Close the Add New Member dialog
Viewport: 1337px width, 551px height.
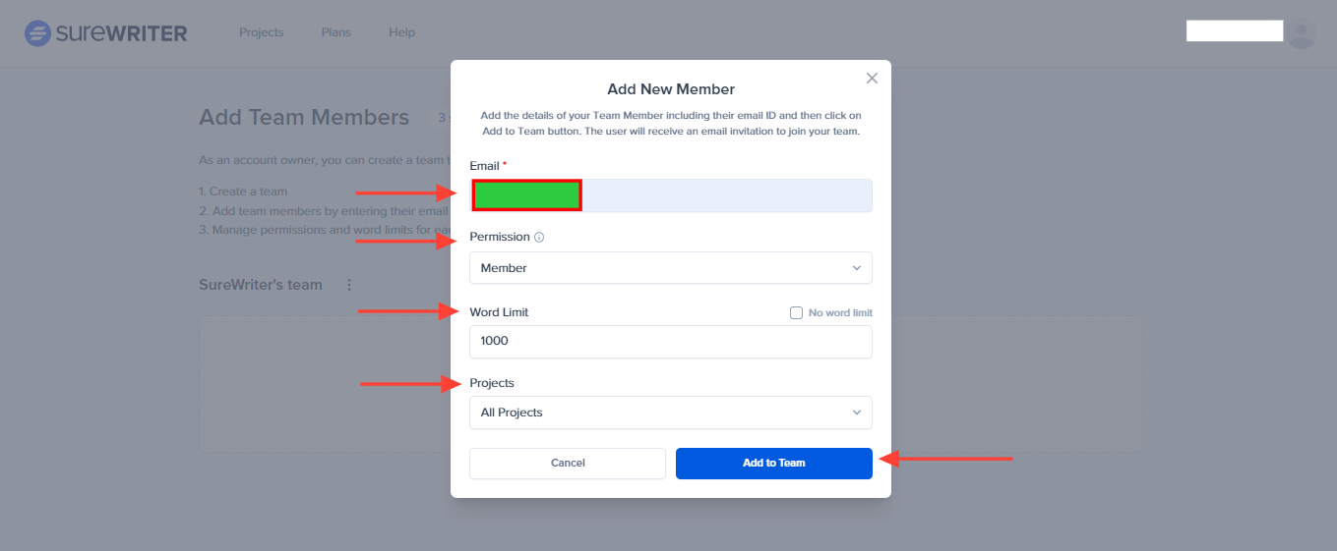pos(872,79)
